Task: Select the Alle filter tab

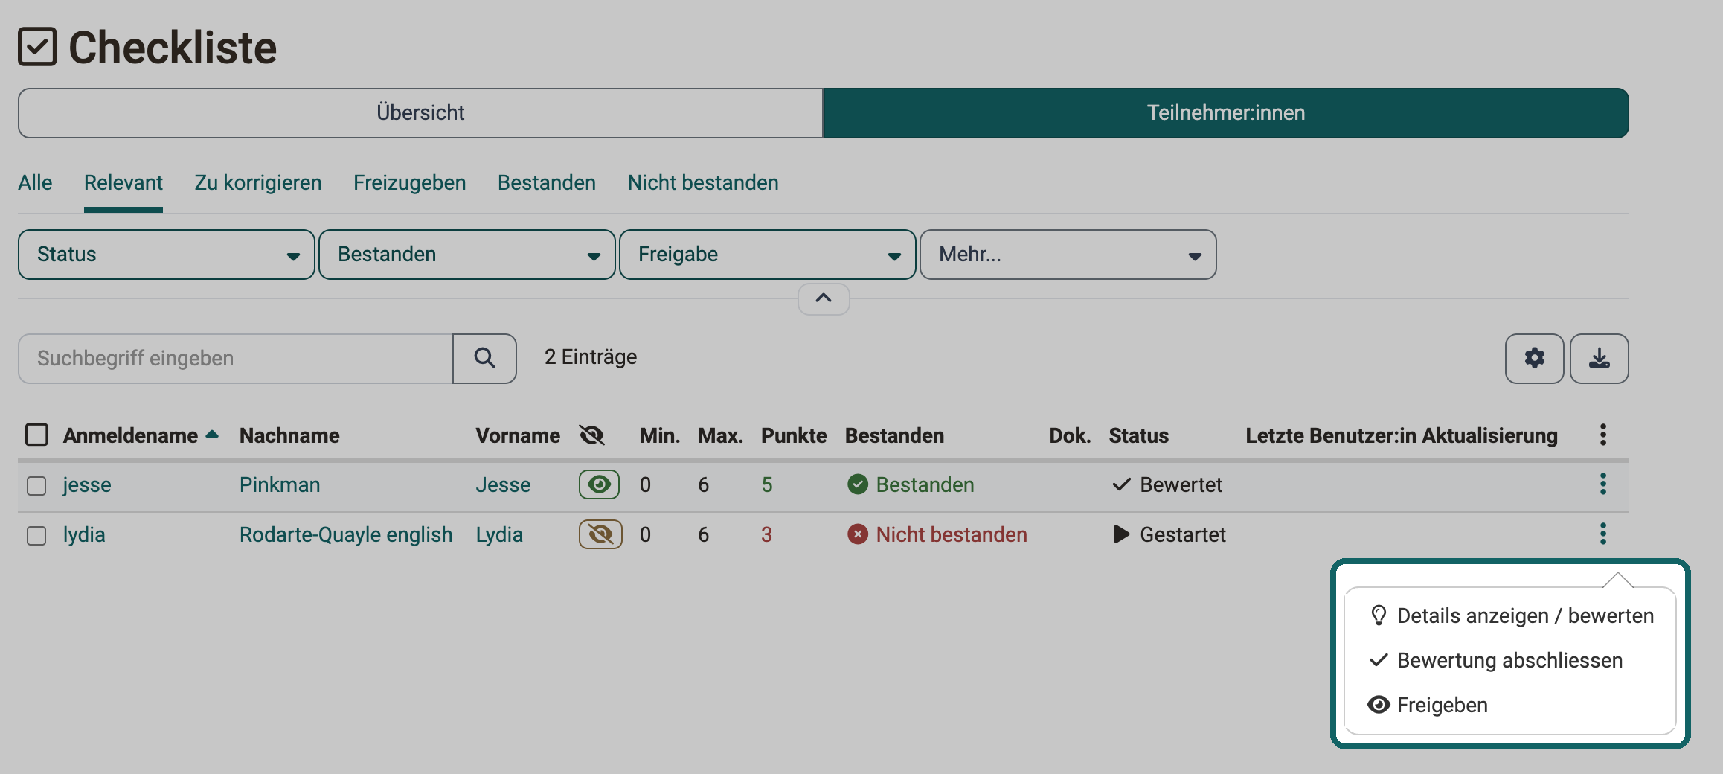Action: (35, 183)
